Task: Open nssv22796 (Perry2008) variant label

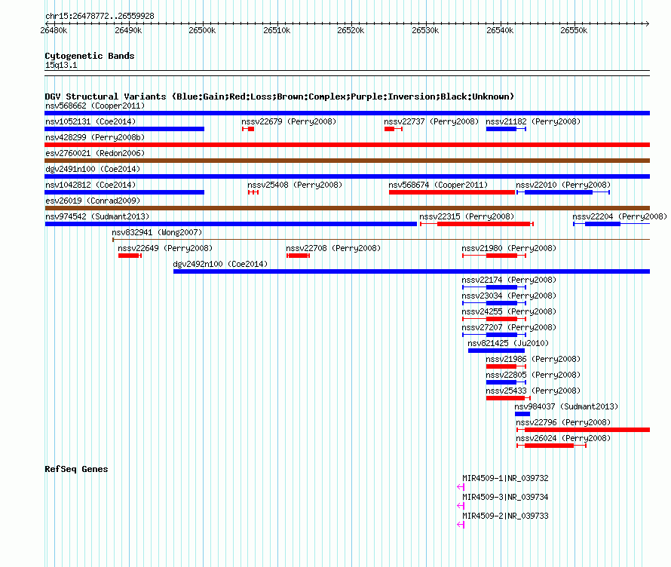Action: click(563, 422)
